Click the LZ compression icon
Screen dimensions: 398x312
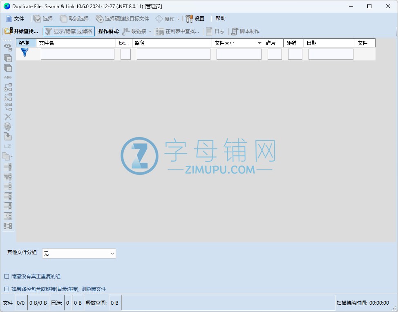point(8,146)
